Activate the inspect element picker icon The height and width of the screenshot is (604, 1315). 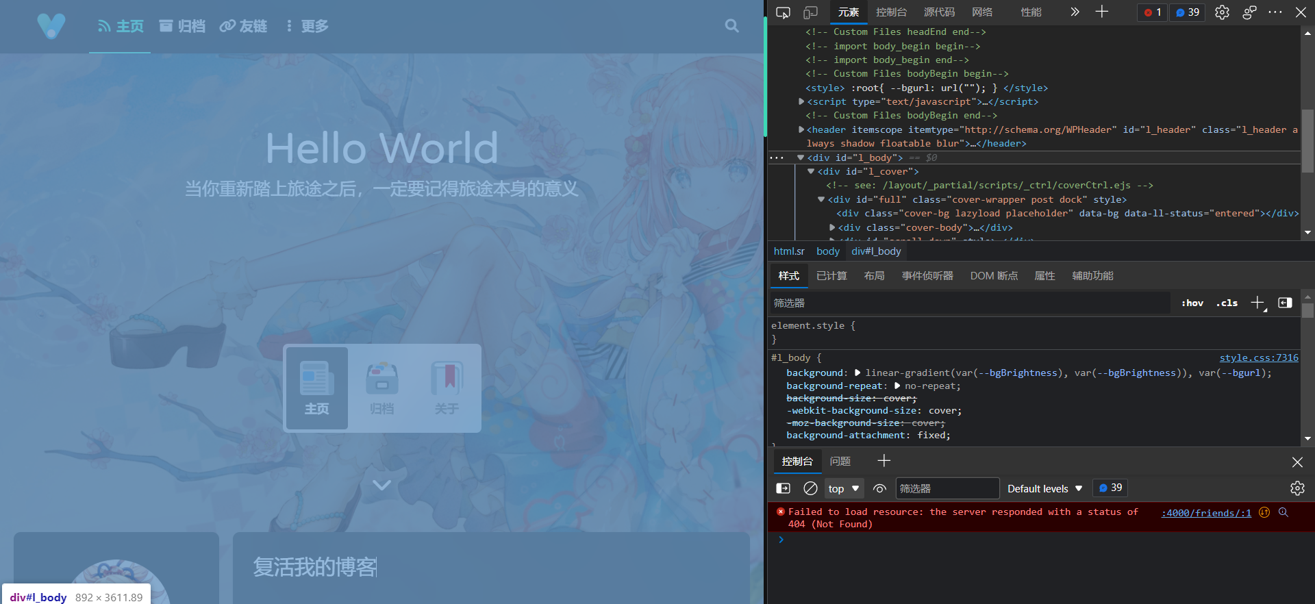(x=783, y=12)
